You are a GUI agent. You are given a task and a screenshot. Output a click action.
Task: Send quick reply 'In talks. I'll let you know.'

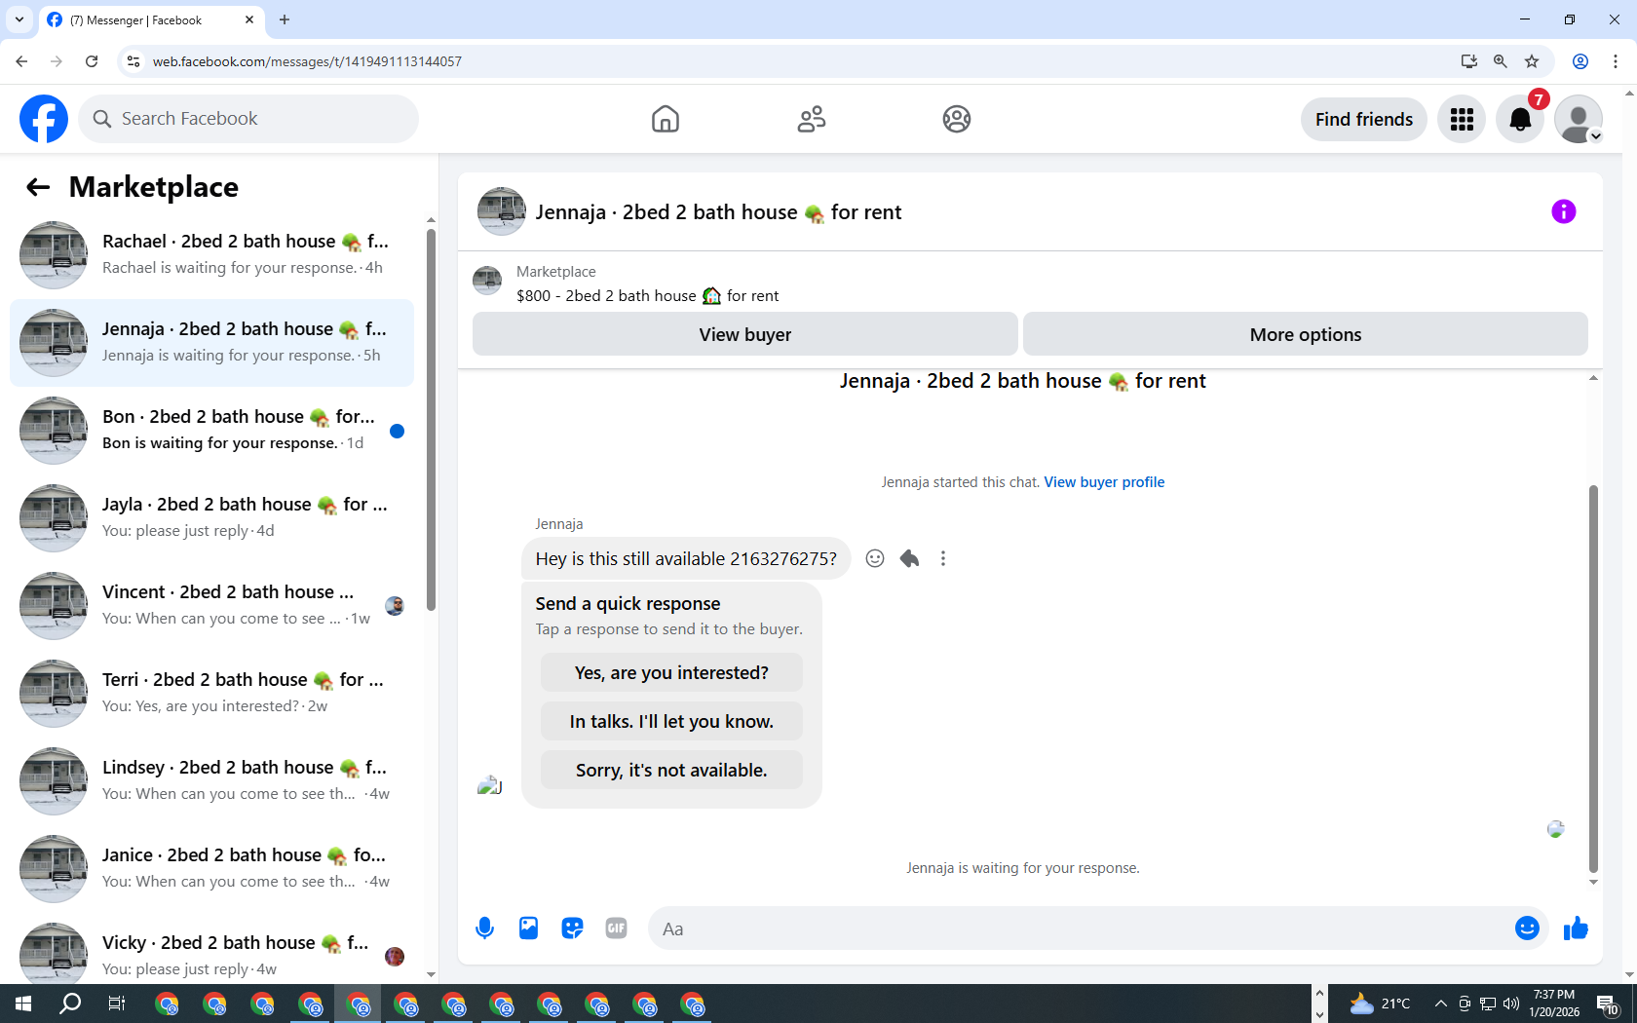click(x=671, y=721)
